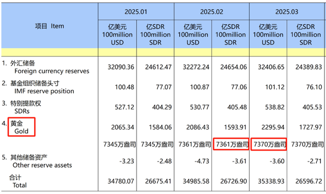Select the 项目 Item header cell
The width and height of the screenshot is (326, 194).
coord(49,26)
